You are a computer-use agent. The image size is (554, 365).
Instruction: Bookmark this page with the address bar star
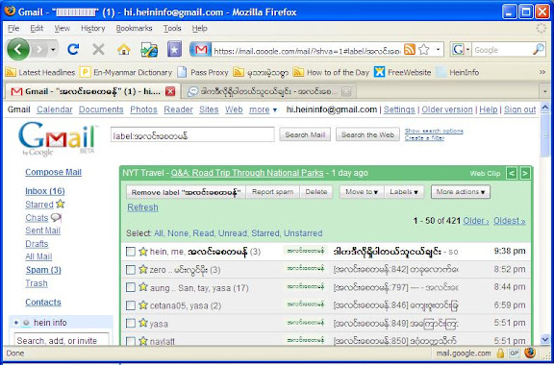(x=423, y=50)
